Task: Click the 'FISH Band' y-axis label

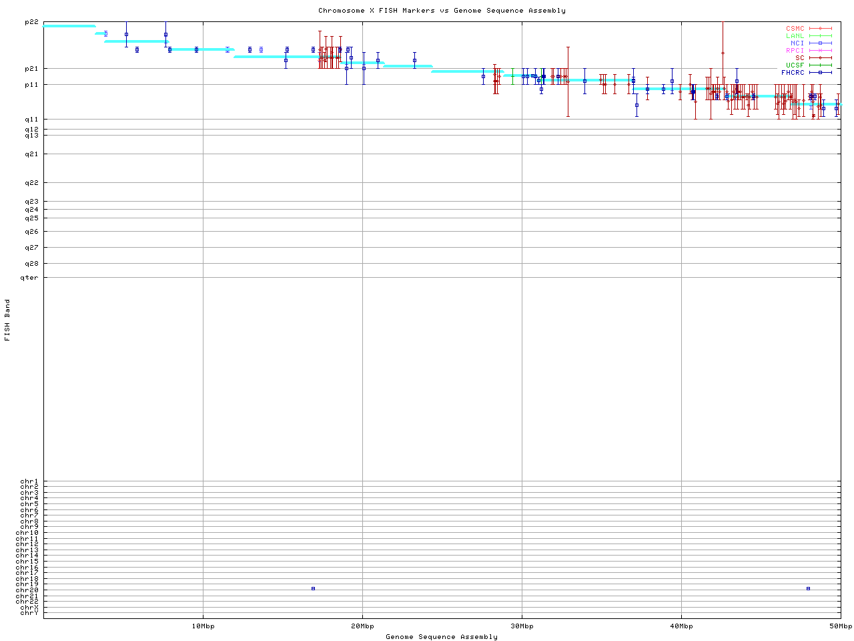Action: [8, 320]
